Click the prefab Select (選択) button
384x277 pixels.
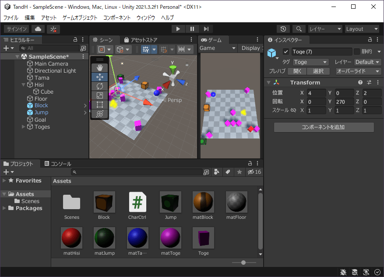coord(318,71)
